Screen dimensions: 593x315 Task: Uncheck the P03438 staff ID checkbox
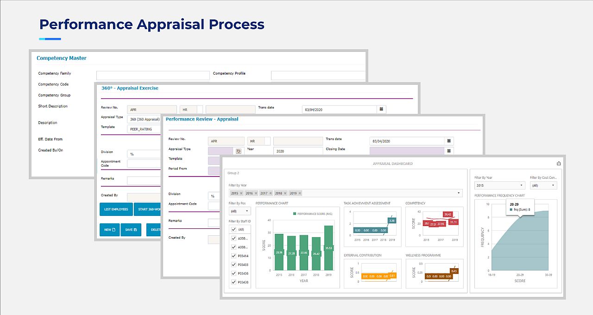pyautogui.click(x=233, y=282)
